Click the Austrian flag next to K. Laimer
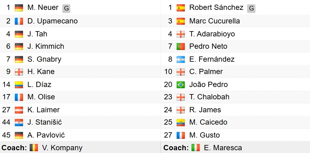Viewport: 310px width, 153px height. coord(19,110)
